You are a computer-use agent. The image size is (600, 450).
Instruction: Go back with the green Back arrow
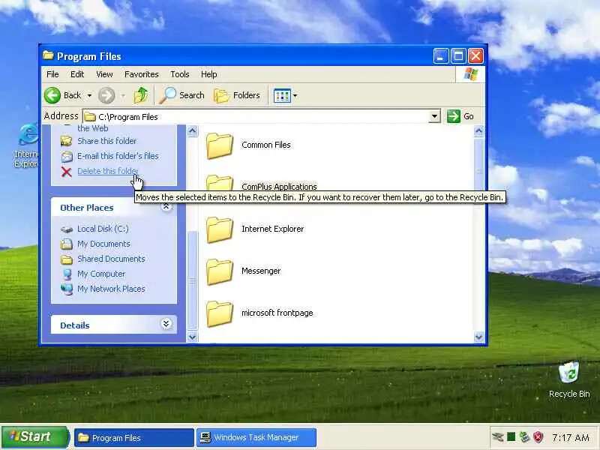52,95
